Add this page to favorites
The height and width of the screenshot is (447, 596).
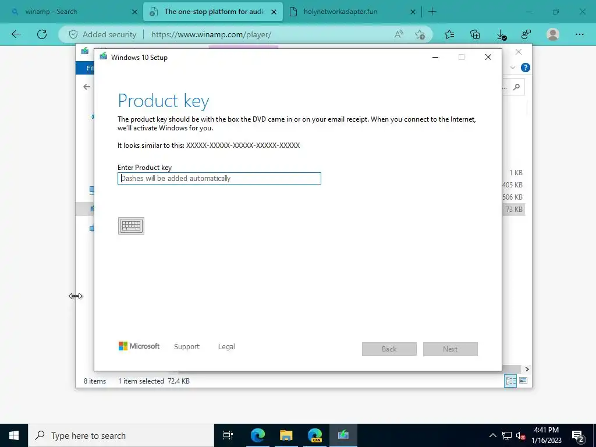point(420,34)
